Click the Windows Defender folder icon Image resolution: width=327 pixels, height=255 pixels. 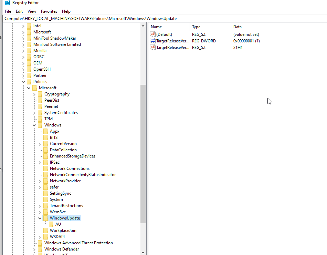[40, 249]
